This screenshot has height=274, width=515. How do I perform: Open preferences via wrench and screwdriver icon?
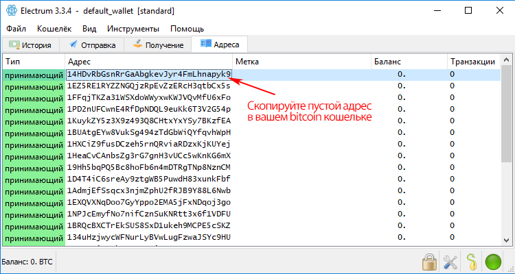pos(451,261)
